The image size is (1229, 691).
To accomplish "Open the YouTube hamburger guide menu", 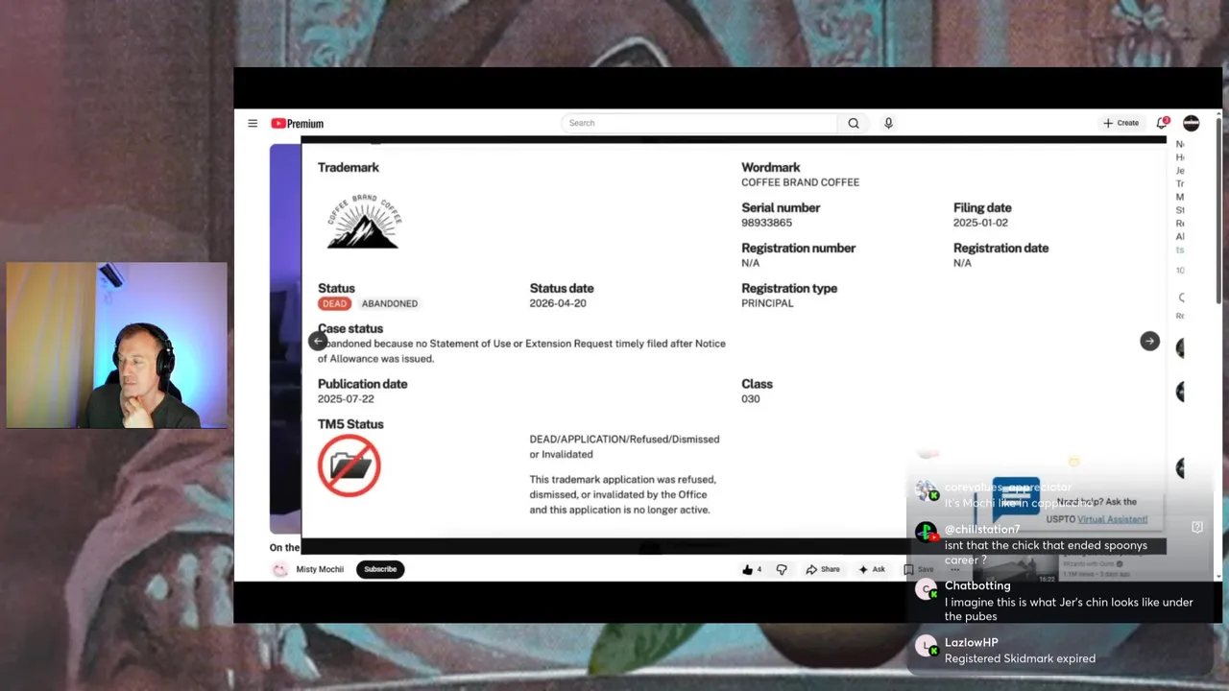I will point(253,123).
